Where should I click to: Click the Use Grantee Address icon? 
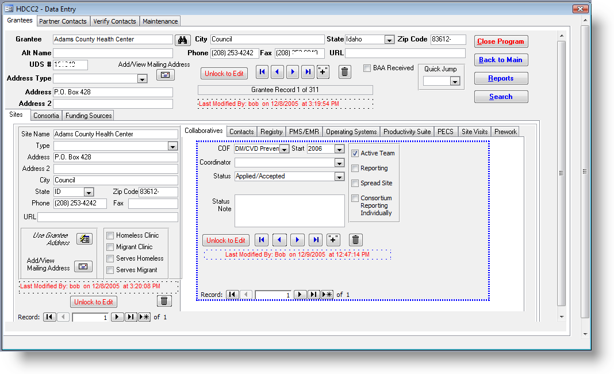point(85,239)
